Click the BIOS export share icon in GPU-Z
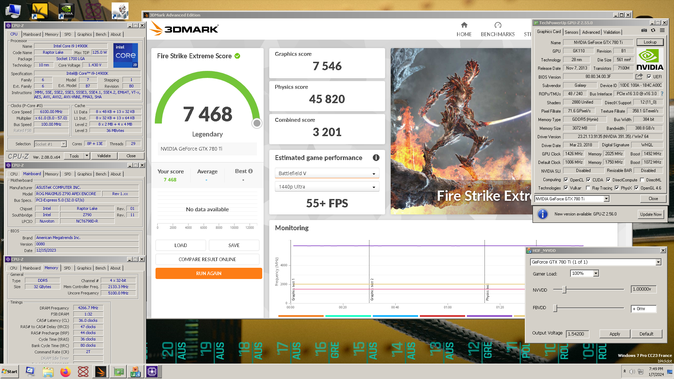 (x=639, y=77)
